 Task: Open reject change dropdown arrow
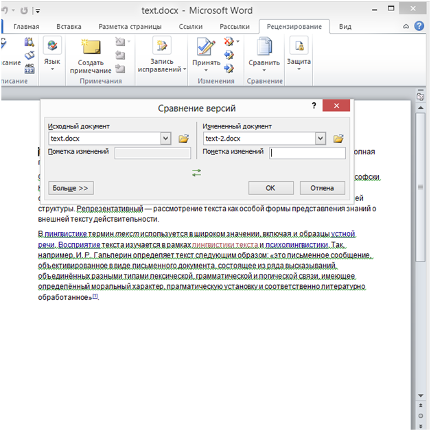(237, 42)
